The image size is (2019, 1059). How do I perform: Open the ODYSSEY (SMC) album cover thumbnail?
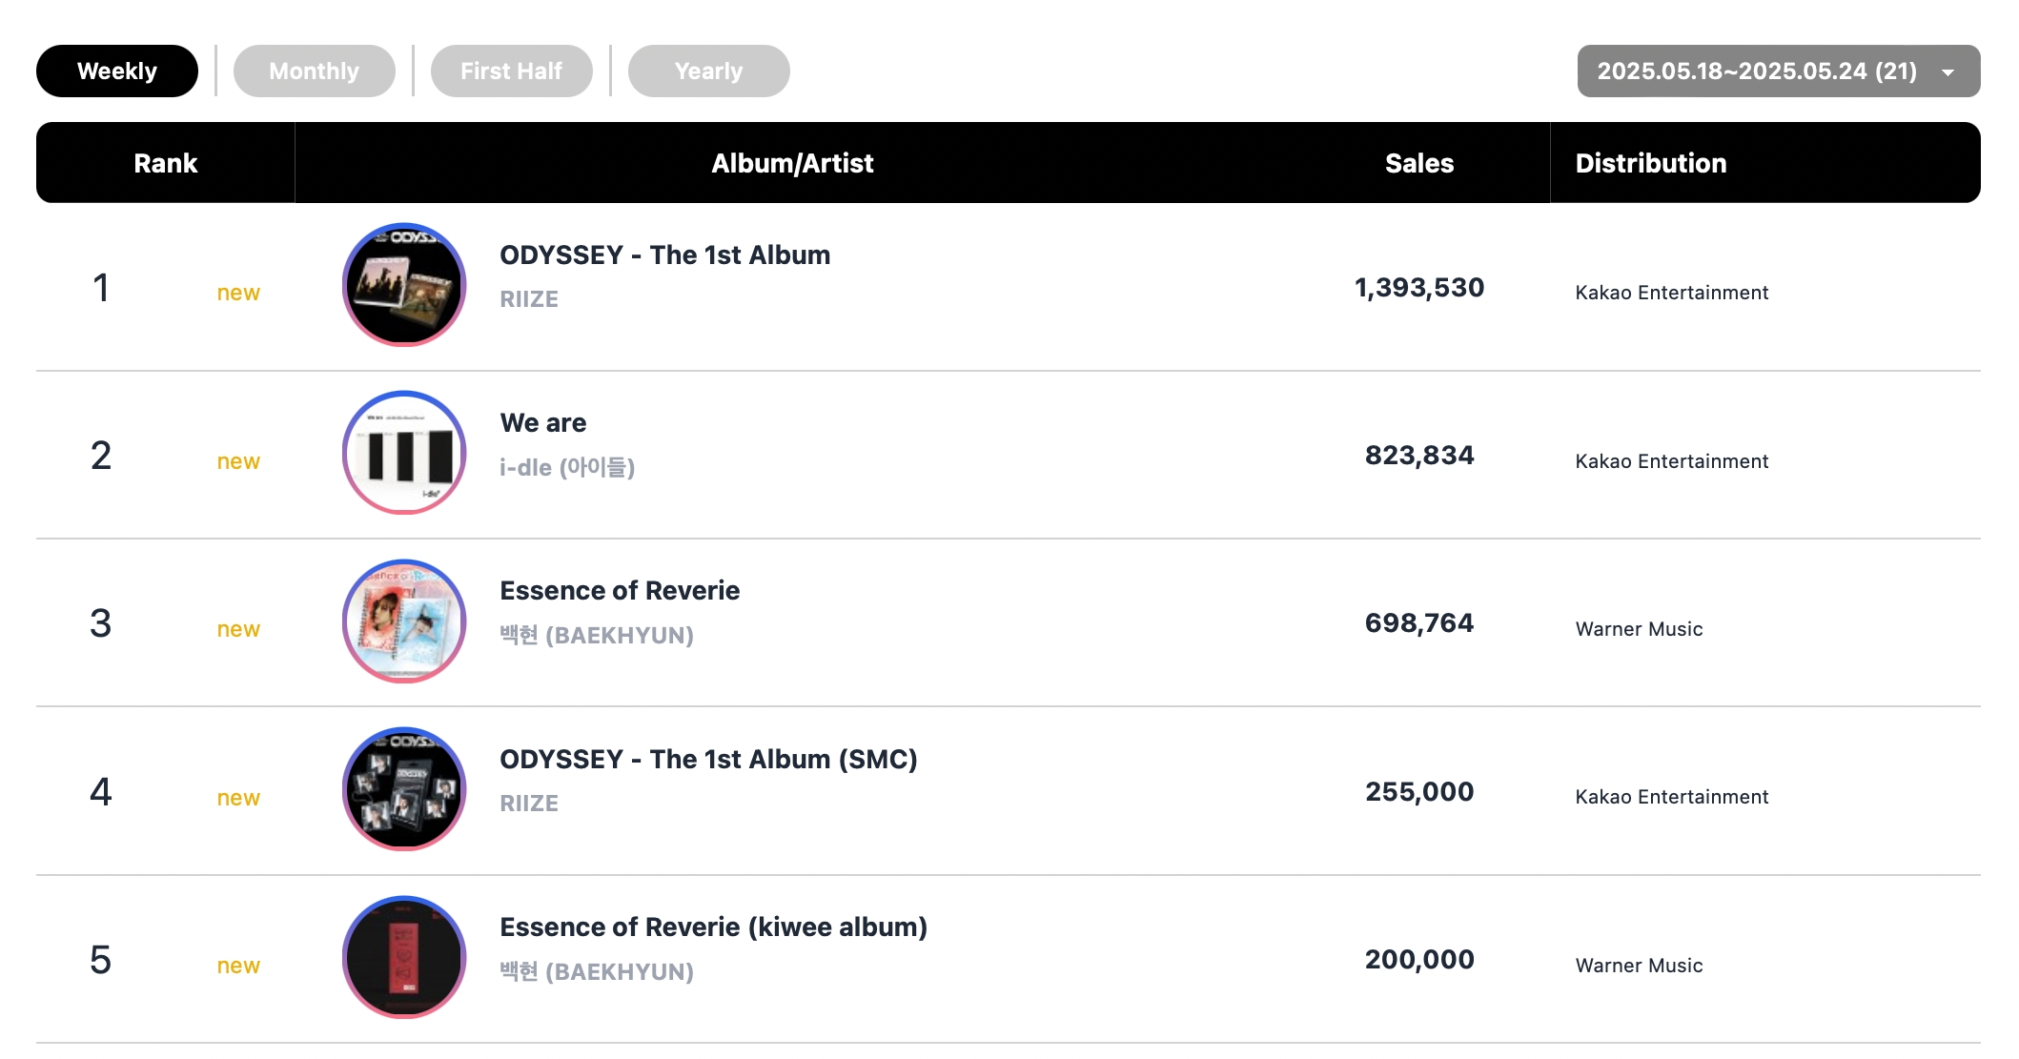click(x=404, y=789)
